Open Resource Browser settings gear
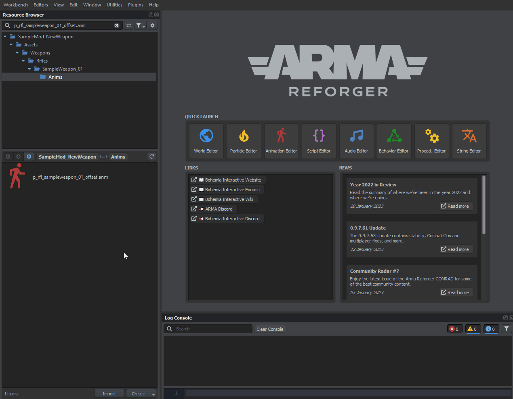The image size is (513, 399). [152, 25]
